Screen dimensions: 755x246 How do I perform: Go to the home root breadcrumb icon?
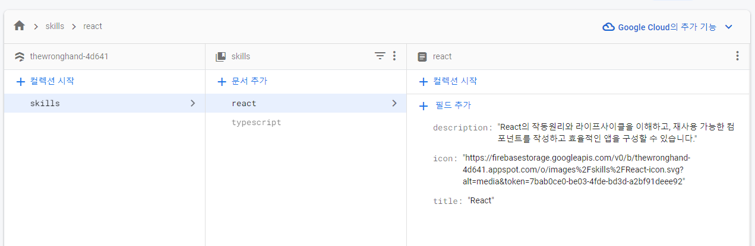19,26
